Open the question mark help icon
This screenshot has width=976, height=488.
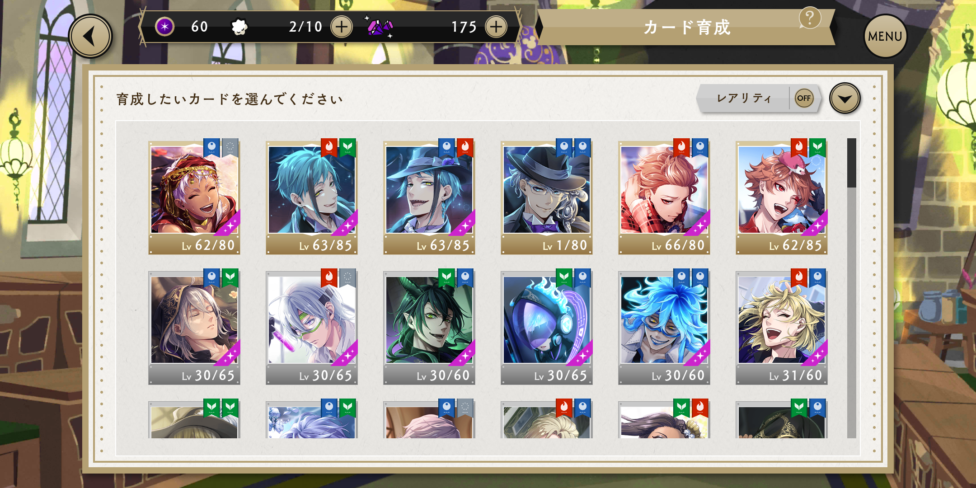(x=809, y=18)
